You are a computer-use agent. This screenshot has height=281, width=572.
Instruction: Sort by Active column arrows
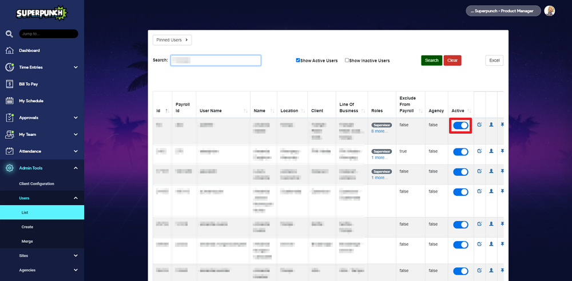point(470,111)
